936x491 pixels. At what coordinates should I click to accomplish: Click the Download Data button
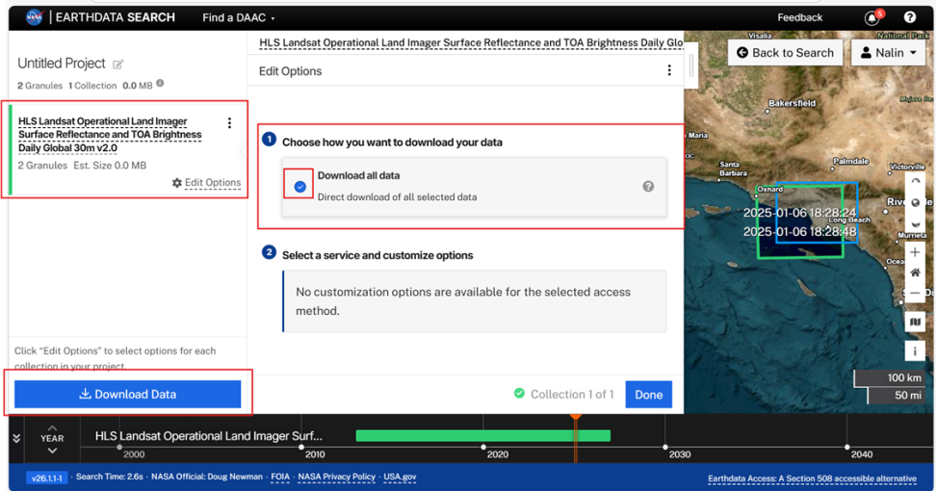pos(128,394)
